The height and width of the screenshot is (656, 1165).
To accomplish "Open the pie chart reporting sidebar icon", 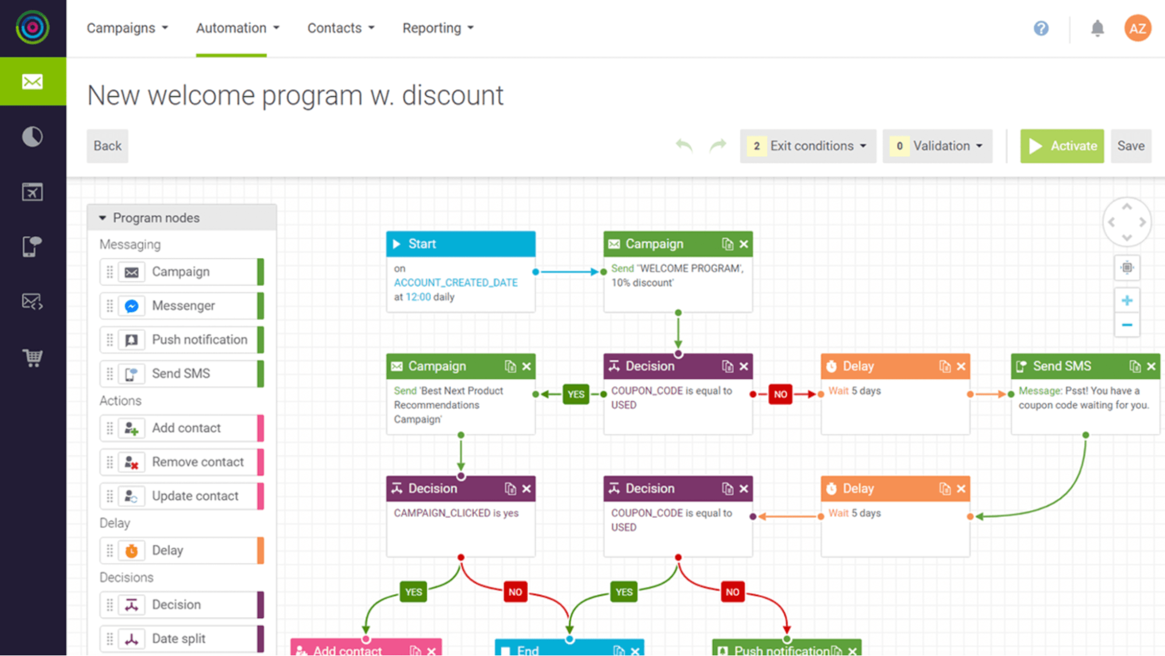I will pyautogui.click(x=32, y=136).
